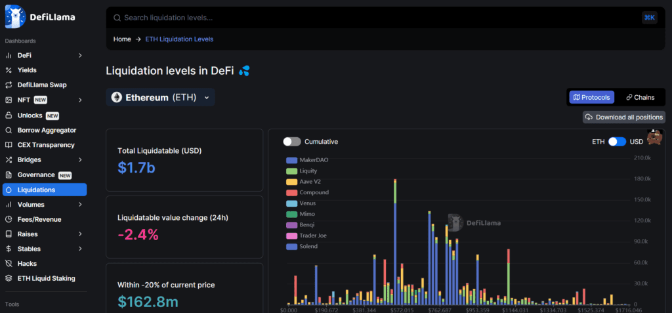Click the DefiLlama llama logo

(16, 17)
